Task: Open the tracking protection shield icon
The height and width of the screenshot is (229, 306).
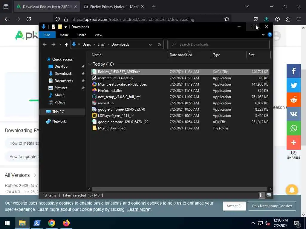Action: click(x=58, y=19)
